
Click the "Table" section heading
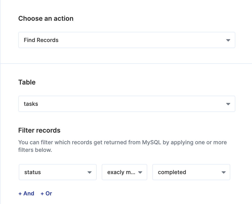(27, 82)
